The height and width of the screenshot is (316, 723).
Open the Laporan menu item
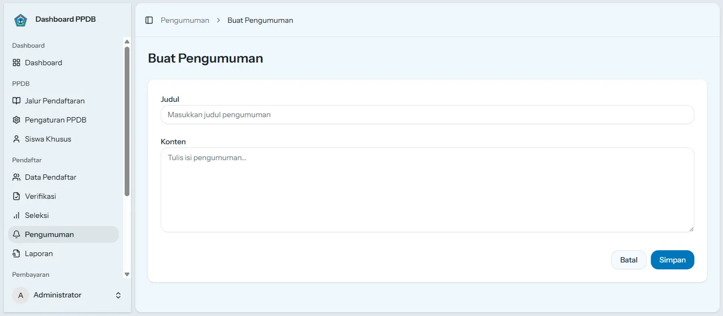click(63, 253)
